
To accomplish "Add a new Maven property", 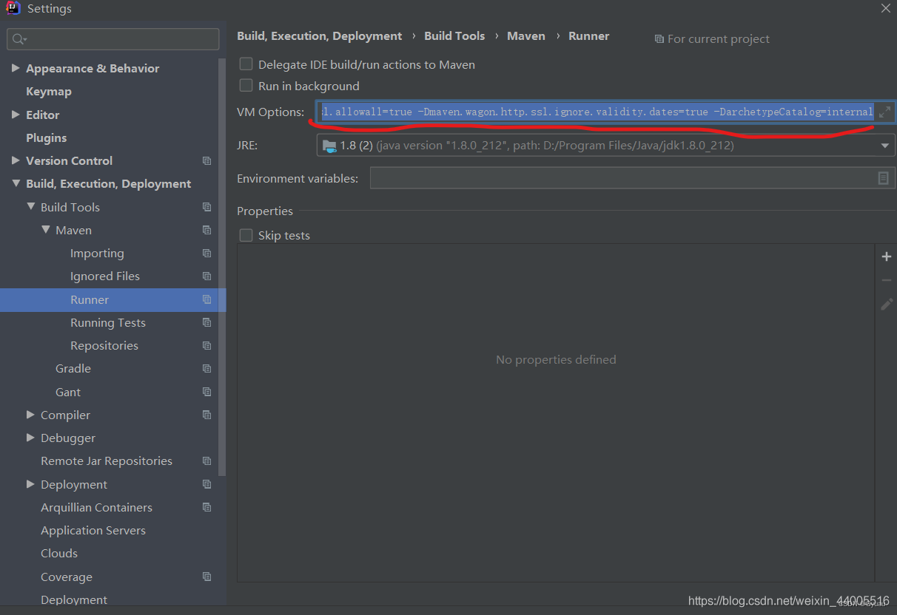I will tap(887, 256).
